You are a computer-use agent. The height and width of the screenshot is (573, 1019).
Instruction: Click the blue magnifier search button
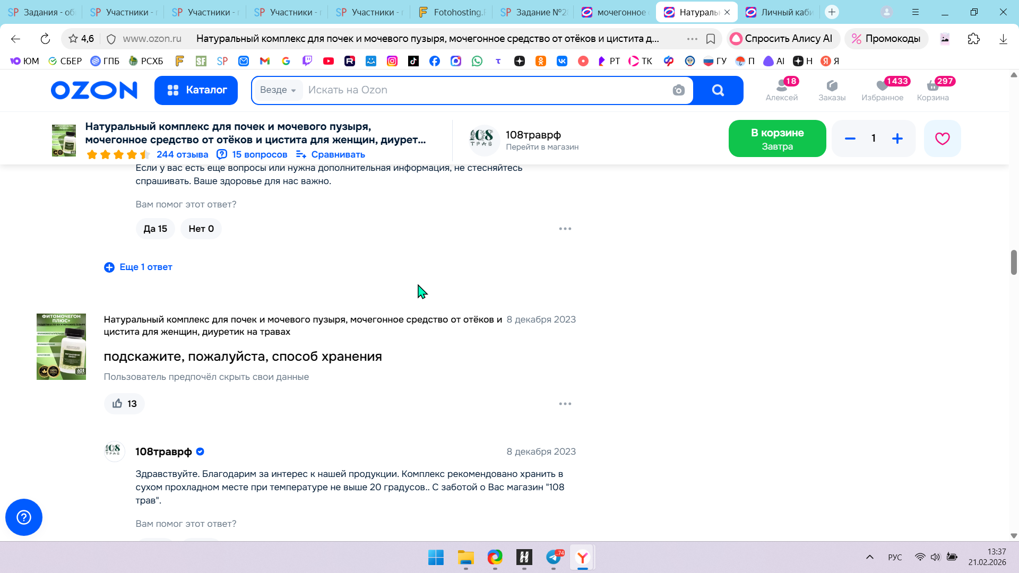point(718,90)
